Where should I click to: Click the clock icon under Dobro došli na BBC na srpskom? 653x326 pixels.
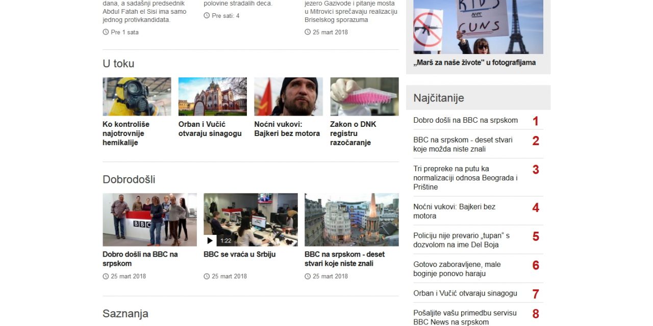click(105, 276)
